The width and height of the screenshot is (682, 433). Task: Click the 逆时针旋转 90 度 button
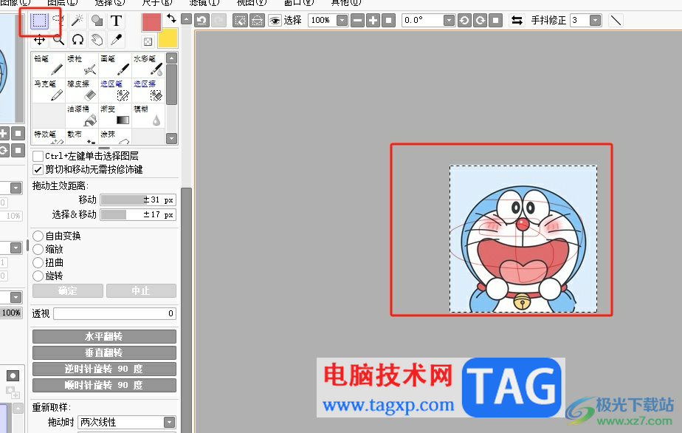coord(104,369)
